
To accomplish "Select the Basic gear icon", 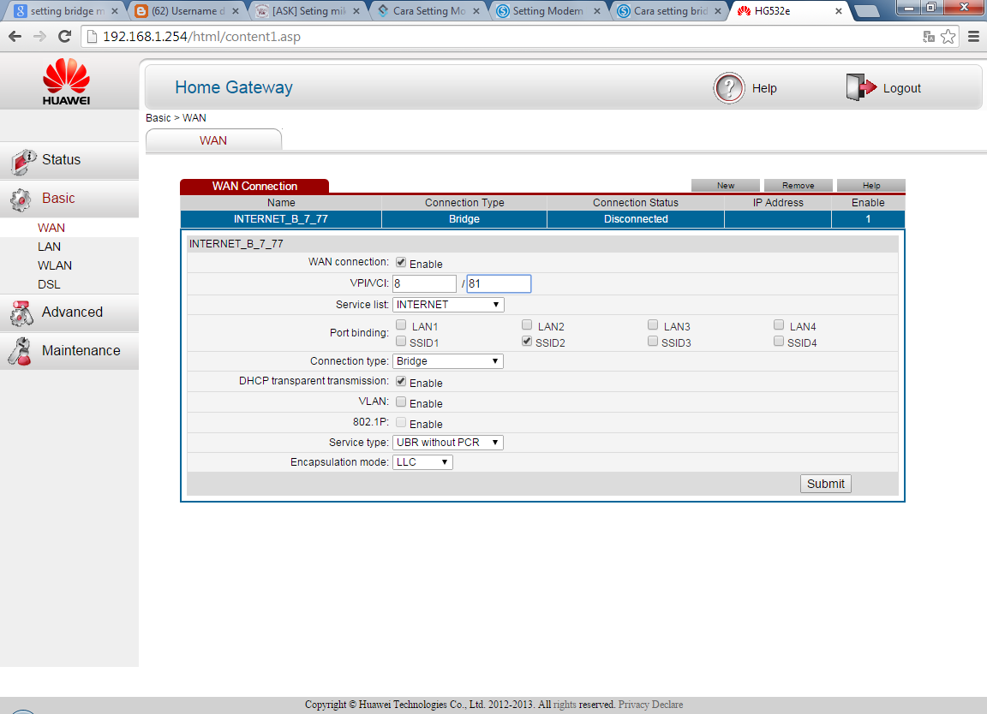I will pyautogui.click(x=21, y=198).
